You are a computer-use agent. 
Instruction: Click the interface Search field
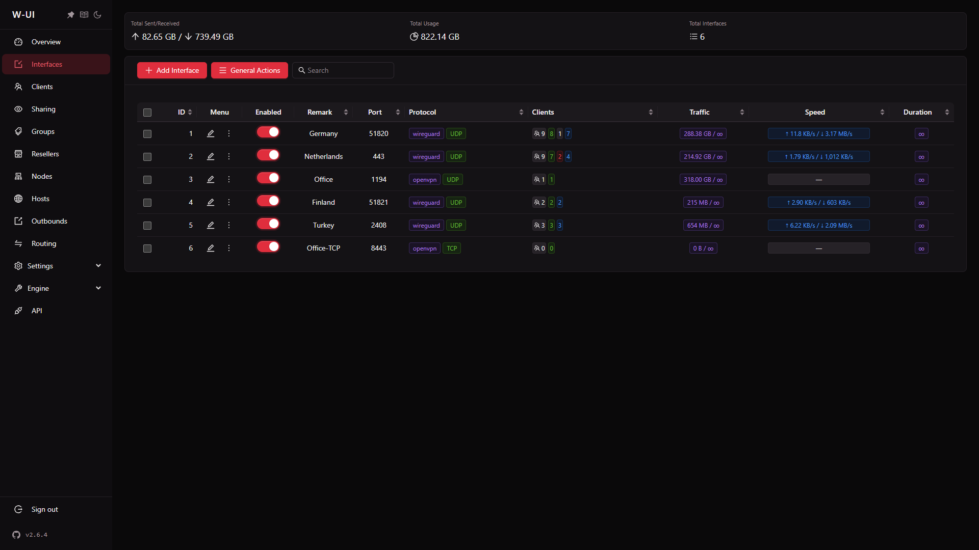(343, 70)
